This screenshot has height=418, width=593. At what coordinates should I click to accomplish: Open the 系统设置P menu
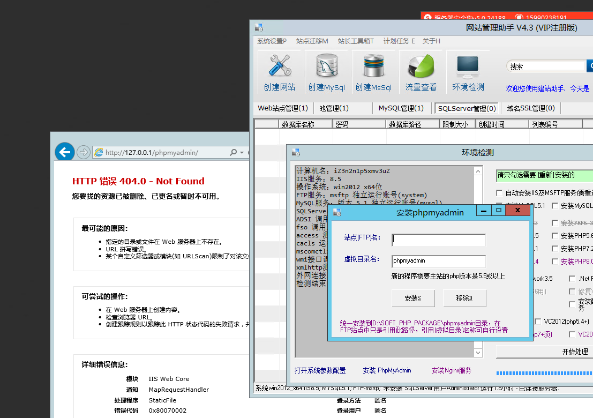pyautogui.click(x=272, y=41)
